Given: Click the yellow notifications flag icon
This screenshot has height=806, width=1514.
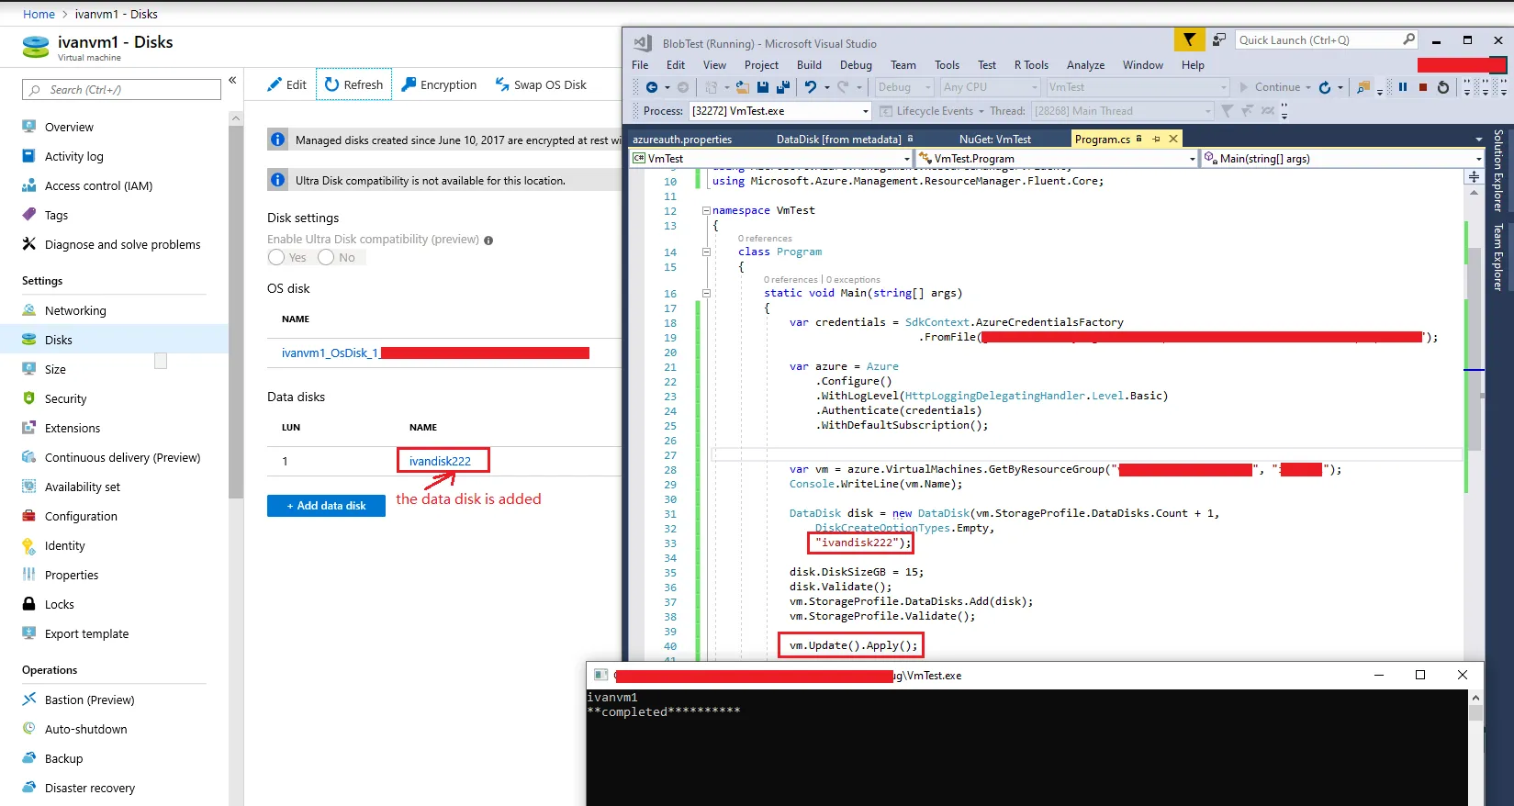Looking at the screenshot, I should [x=1189, y=39].
